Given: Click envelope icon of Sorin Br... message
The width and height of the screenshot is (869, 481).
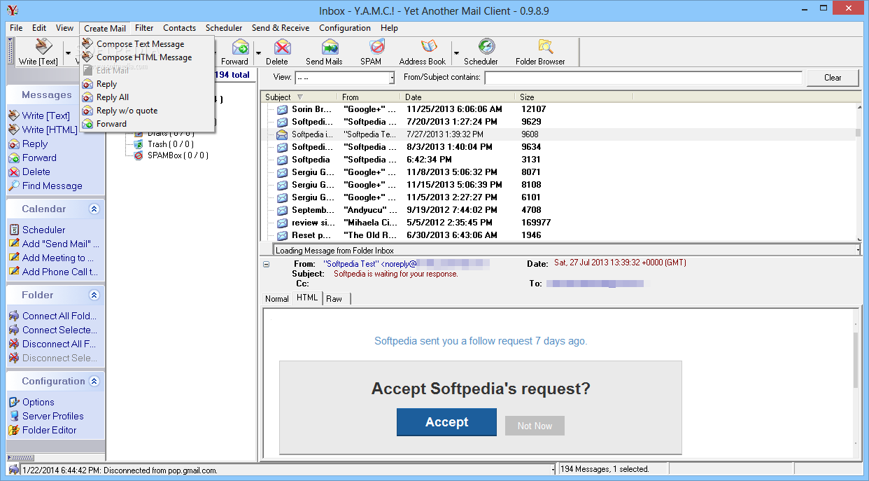Looking at the screenshot, I should 282,109.
